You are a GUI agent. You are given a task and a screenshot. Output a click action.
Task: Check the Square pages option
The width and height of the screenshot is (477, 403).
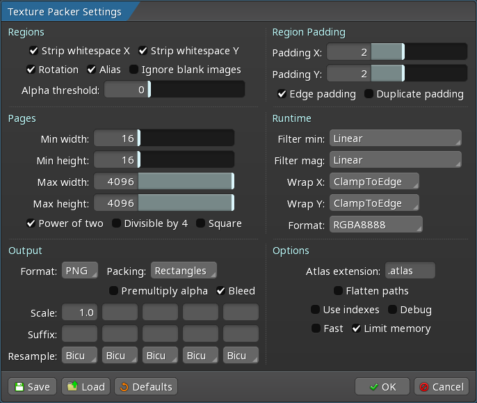coord(200,223)
